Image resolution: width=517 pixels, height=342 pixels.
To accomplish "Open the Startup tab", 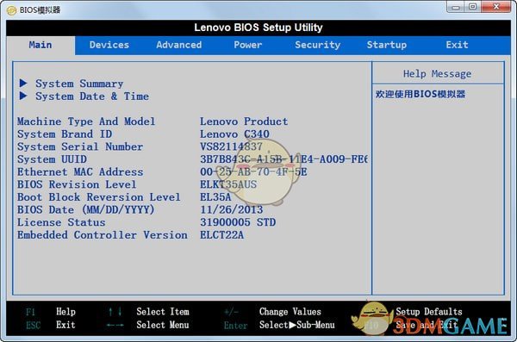I will pyautogui.click(x=386, y=45).
